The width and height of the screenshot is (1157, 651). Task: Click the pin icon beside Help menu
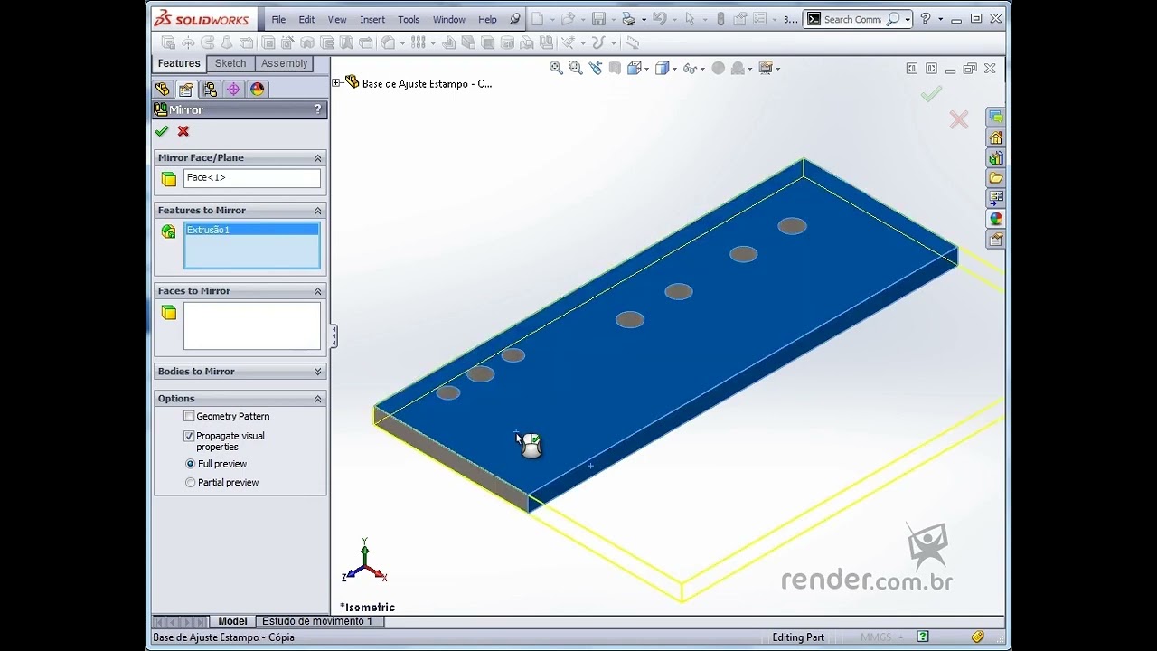pyautogui.click(x=515, y=19)
